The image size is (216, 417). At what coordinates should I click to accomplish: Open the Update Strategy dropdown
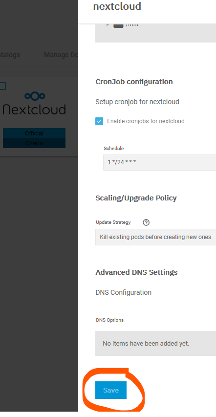point(155,237)
